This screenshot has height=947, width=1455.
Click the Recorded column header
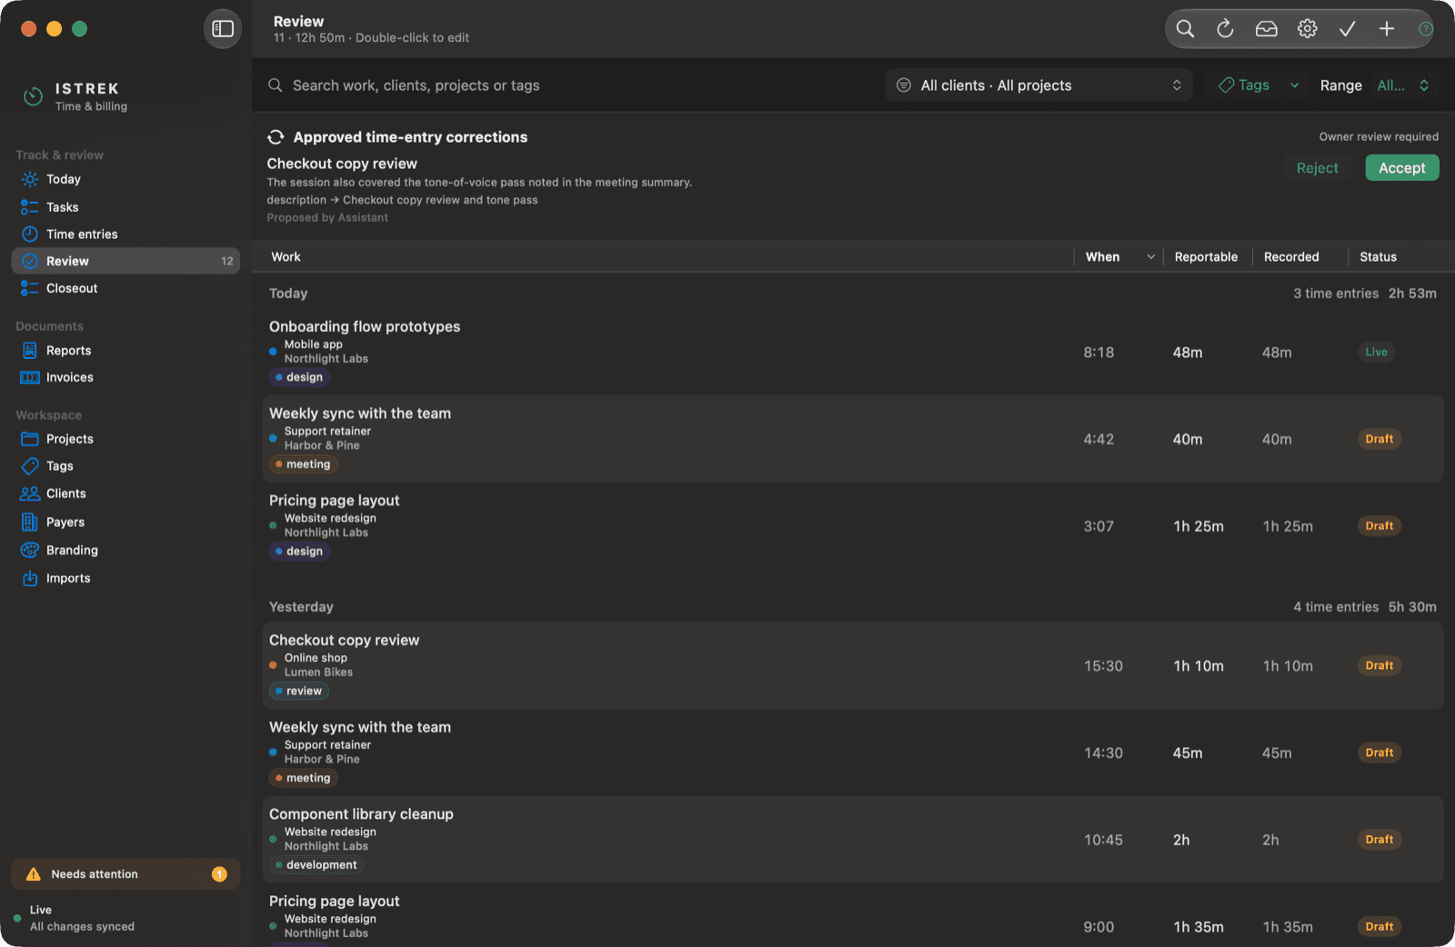point(1291,257)
